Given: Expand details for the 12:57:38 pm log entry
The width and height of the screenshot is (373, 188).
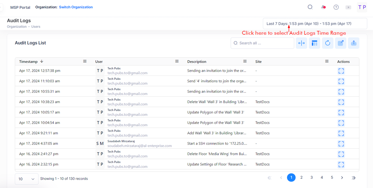Looking at the screenshot, I should 341,71.
